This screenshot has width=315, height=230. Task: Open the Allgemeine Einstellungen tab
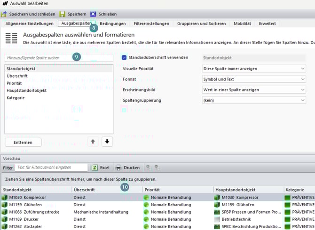(29, 23)
